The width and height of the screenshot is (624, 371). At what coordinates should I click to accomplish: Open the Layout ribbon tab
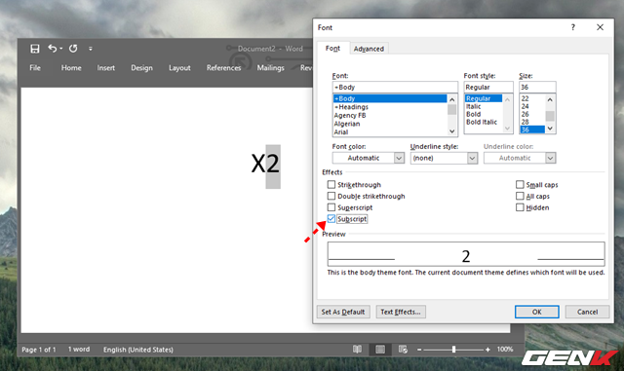coord(179,68)
